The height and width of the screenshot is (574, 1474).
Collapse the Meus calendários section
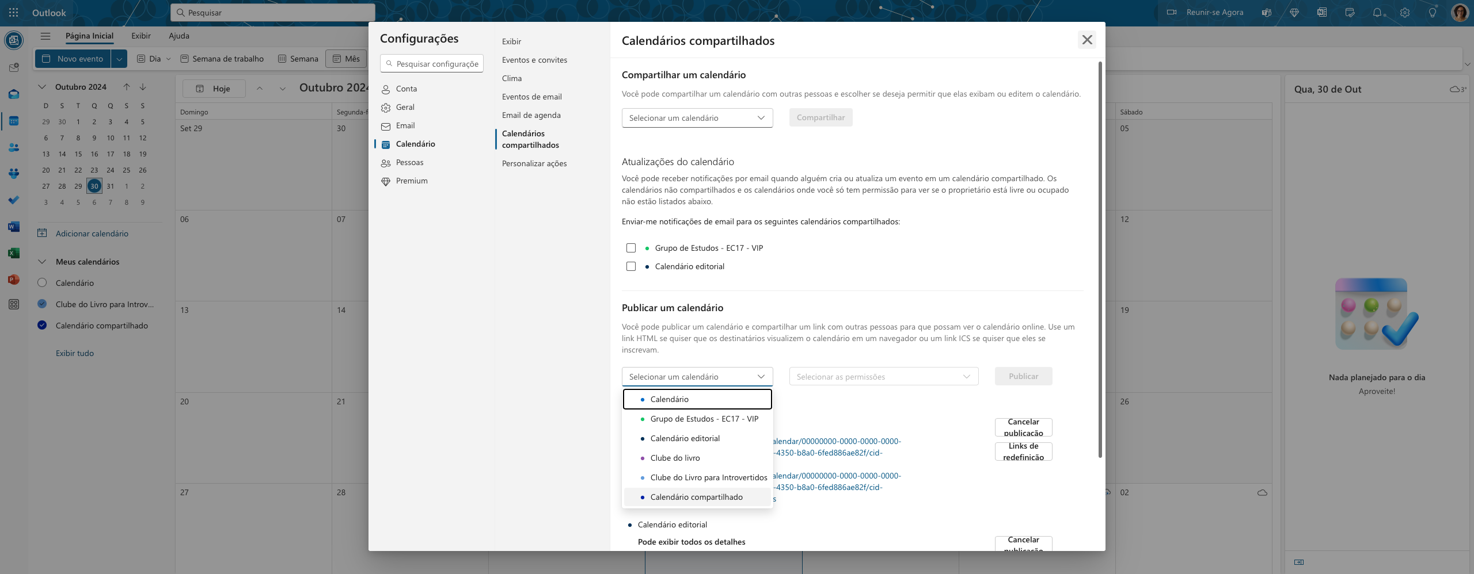[x=42, y=262]
